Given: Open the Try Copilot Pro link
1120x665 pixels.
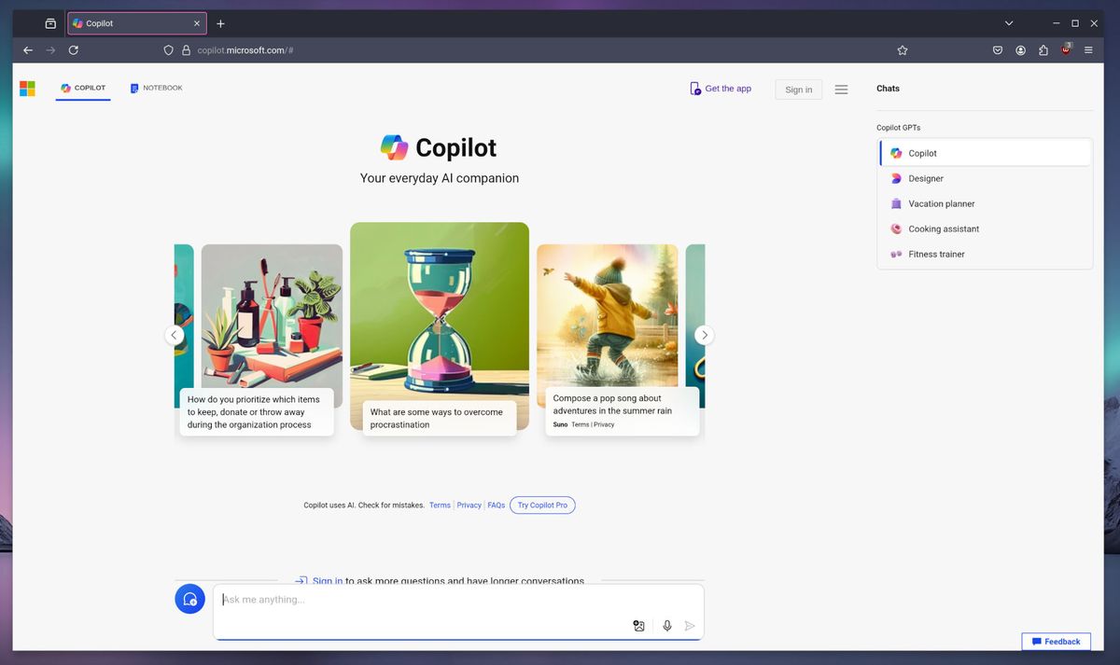Looking at the screenshot, I should (x=542, y=505).
